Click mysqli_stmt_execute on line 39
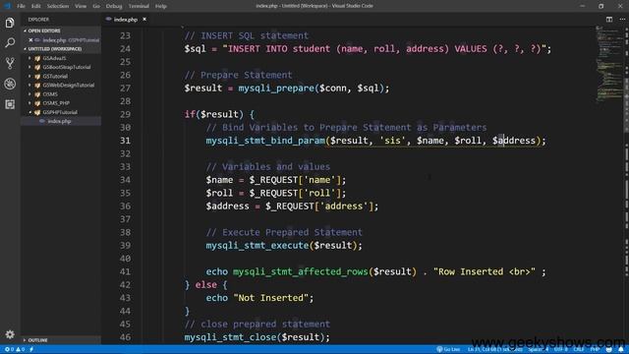 click(257, 246)
